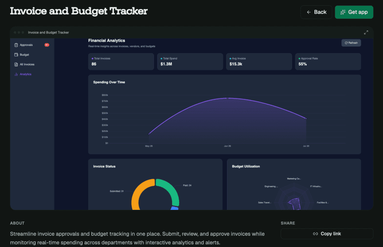Click the Budget wallet icon in sidebar
The width and height of the screenshot is (383, 247).
[x=16, y=54]
